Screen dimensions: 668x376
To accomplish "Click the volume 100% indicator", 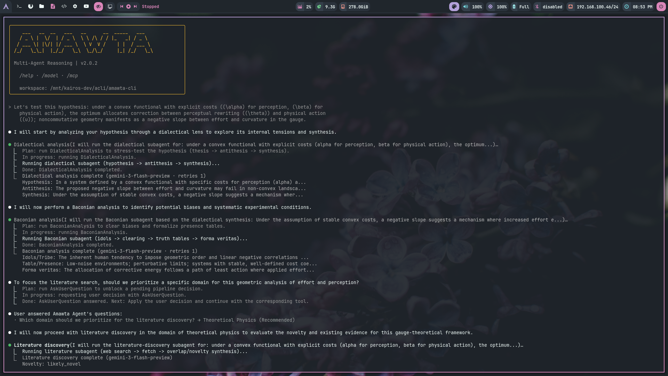I will click(473, 7).
